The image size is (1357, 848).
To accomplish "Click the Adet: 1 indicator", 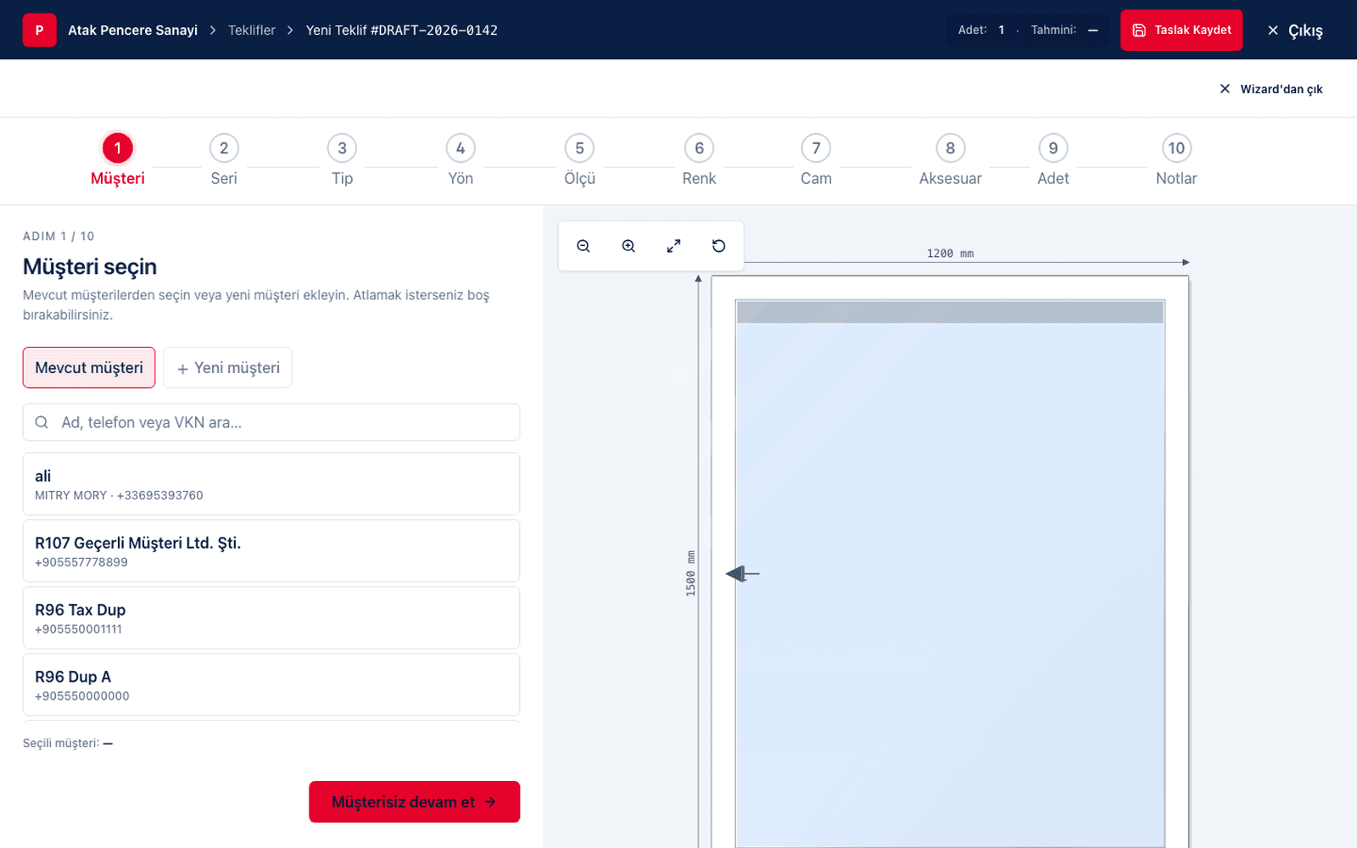I will [x=981, y=30].
